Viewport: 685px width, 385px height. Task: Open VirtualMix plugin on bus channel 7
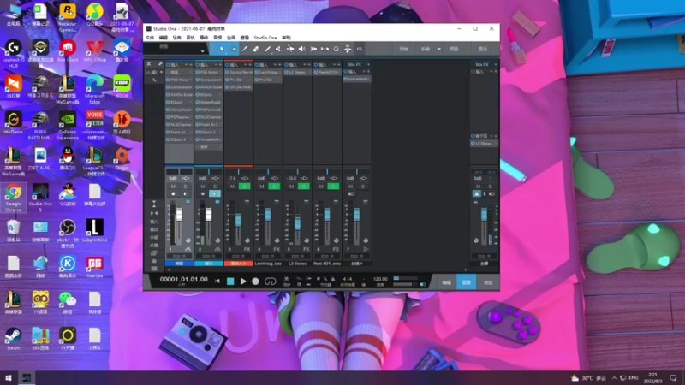(x=357, y=79)
